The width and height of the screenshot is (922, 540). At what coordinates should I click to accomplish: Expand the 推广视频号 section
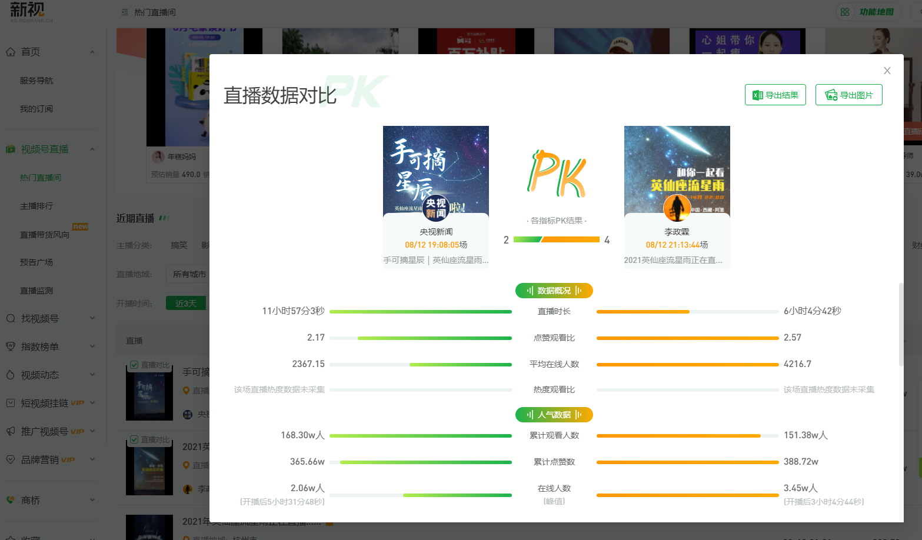tap(92, 431)
